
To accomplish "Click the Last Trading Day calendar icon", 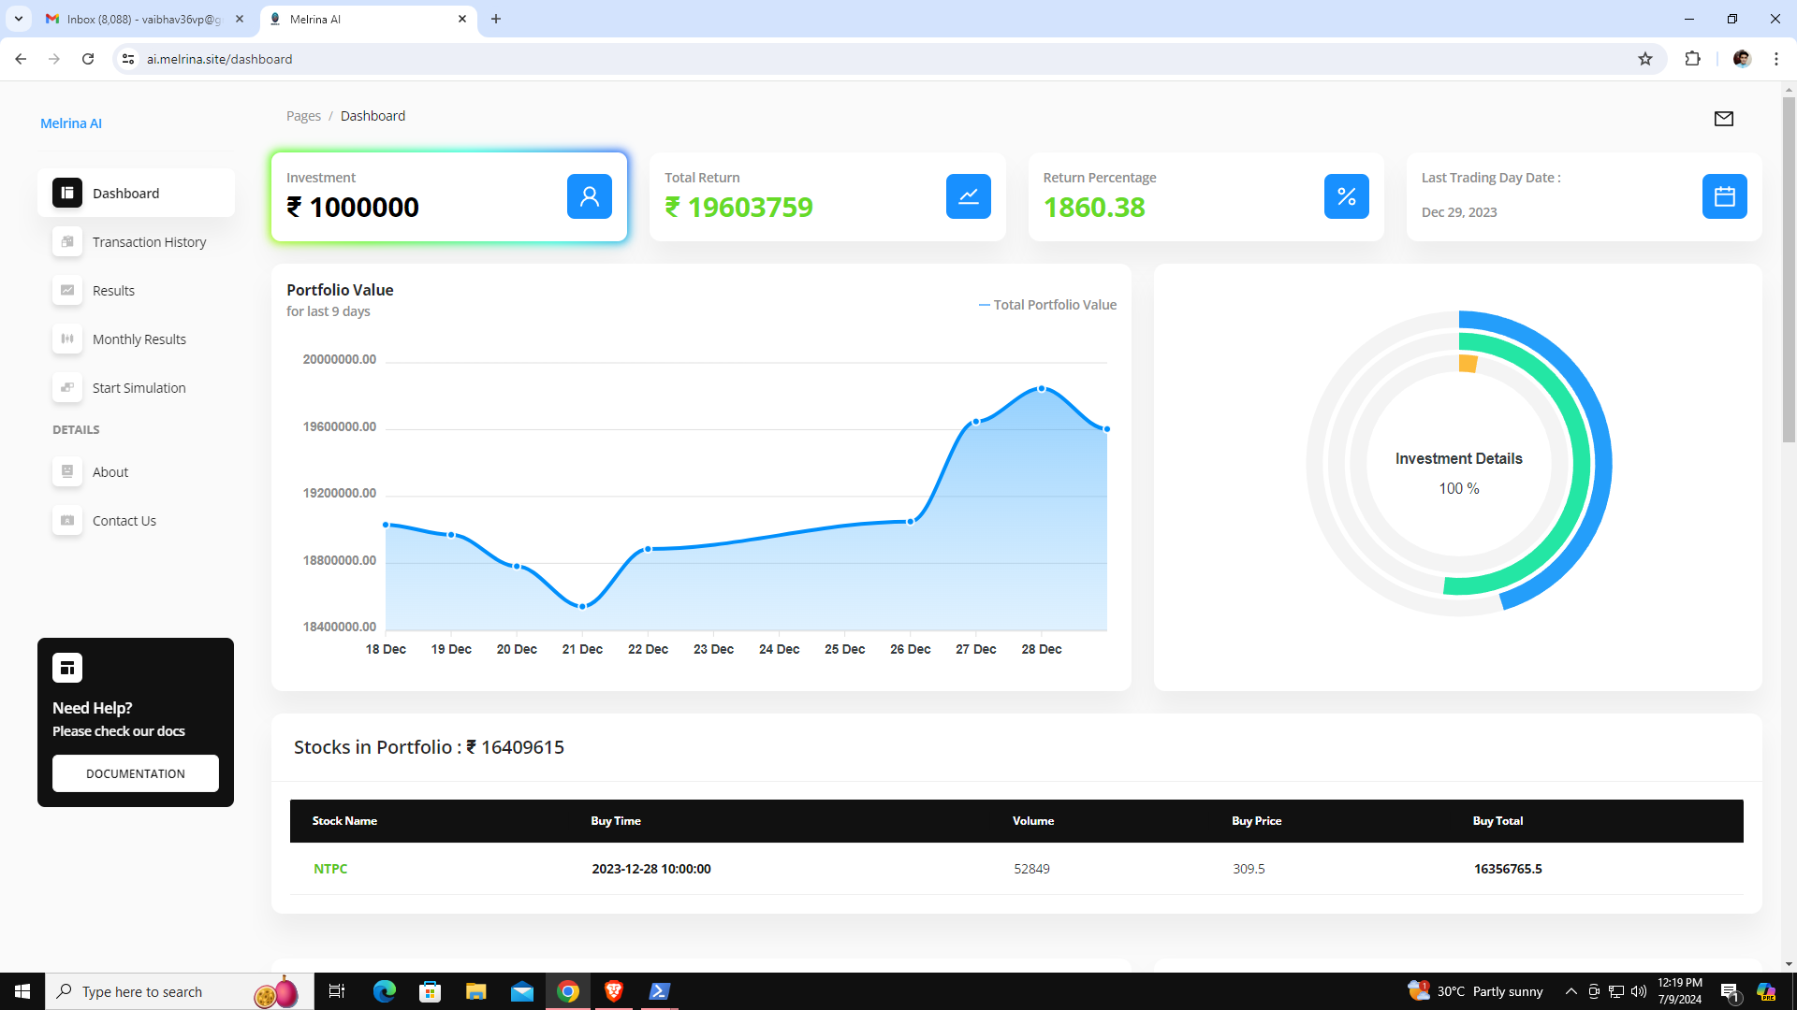I will [x=1724, y=196].
